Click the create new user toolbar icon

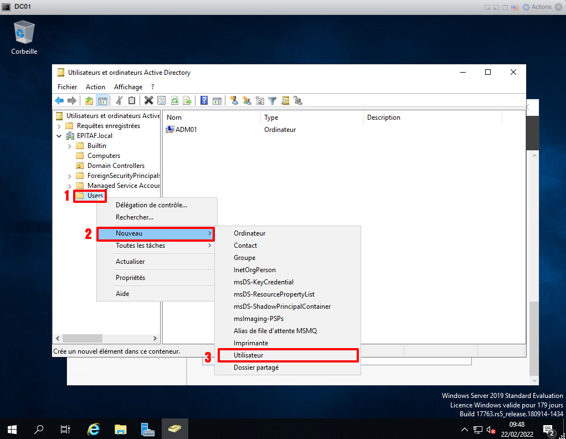pyautogui.click(x=234, y=100)
